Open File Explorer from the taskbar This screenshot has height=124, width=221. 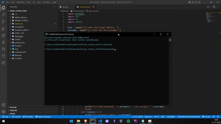click(78, 121)
